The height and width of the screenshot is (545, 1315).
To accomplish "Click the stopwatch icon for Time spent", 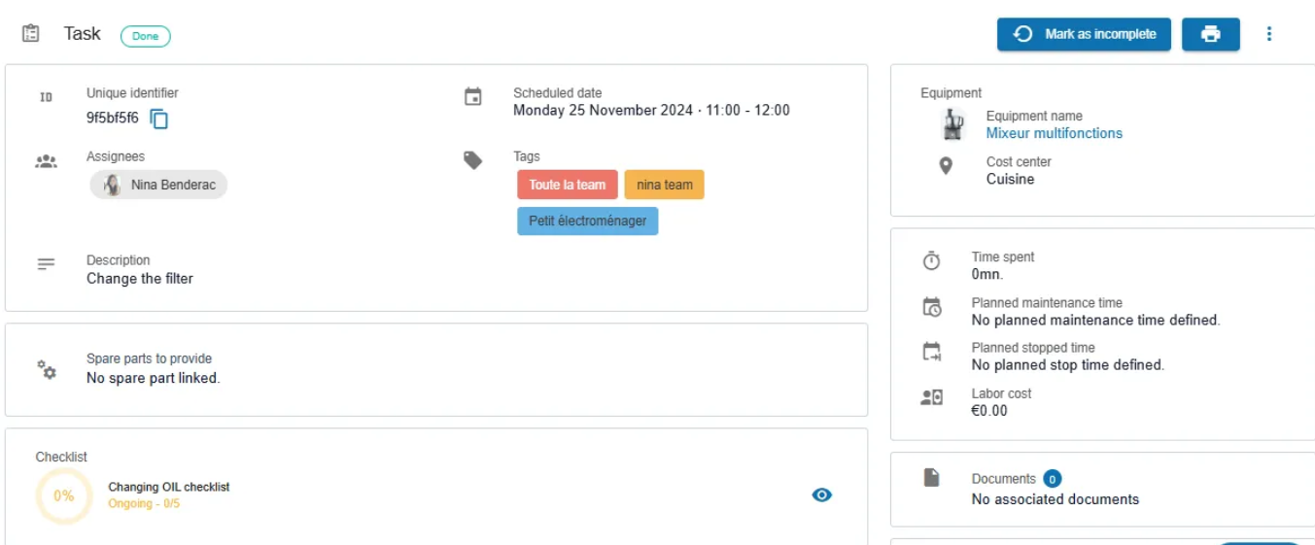I will [931, 261].
